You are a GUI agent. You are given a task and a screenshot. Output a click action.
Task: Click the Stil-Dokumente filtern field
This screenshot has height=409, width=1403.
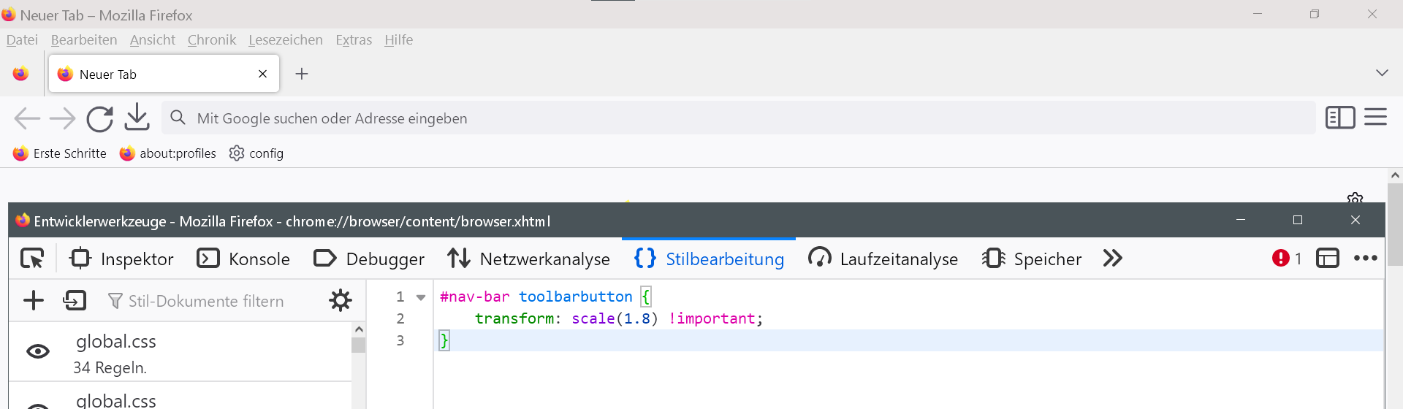click(212, 301)
